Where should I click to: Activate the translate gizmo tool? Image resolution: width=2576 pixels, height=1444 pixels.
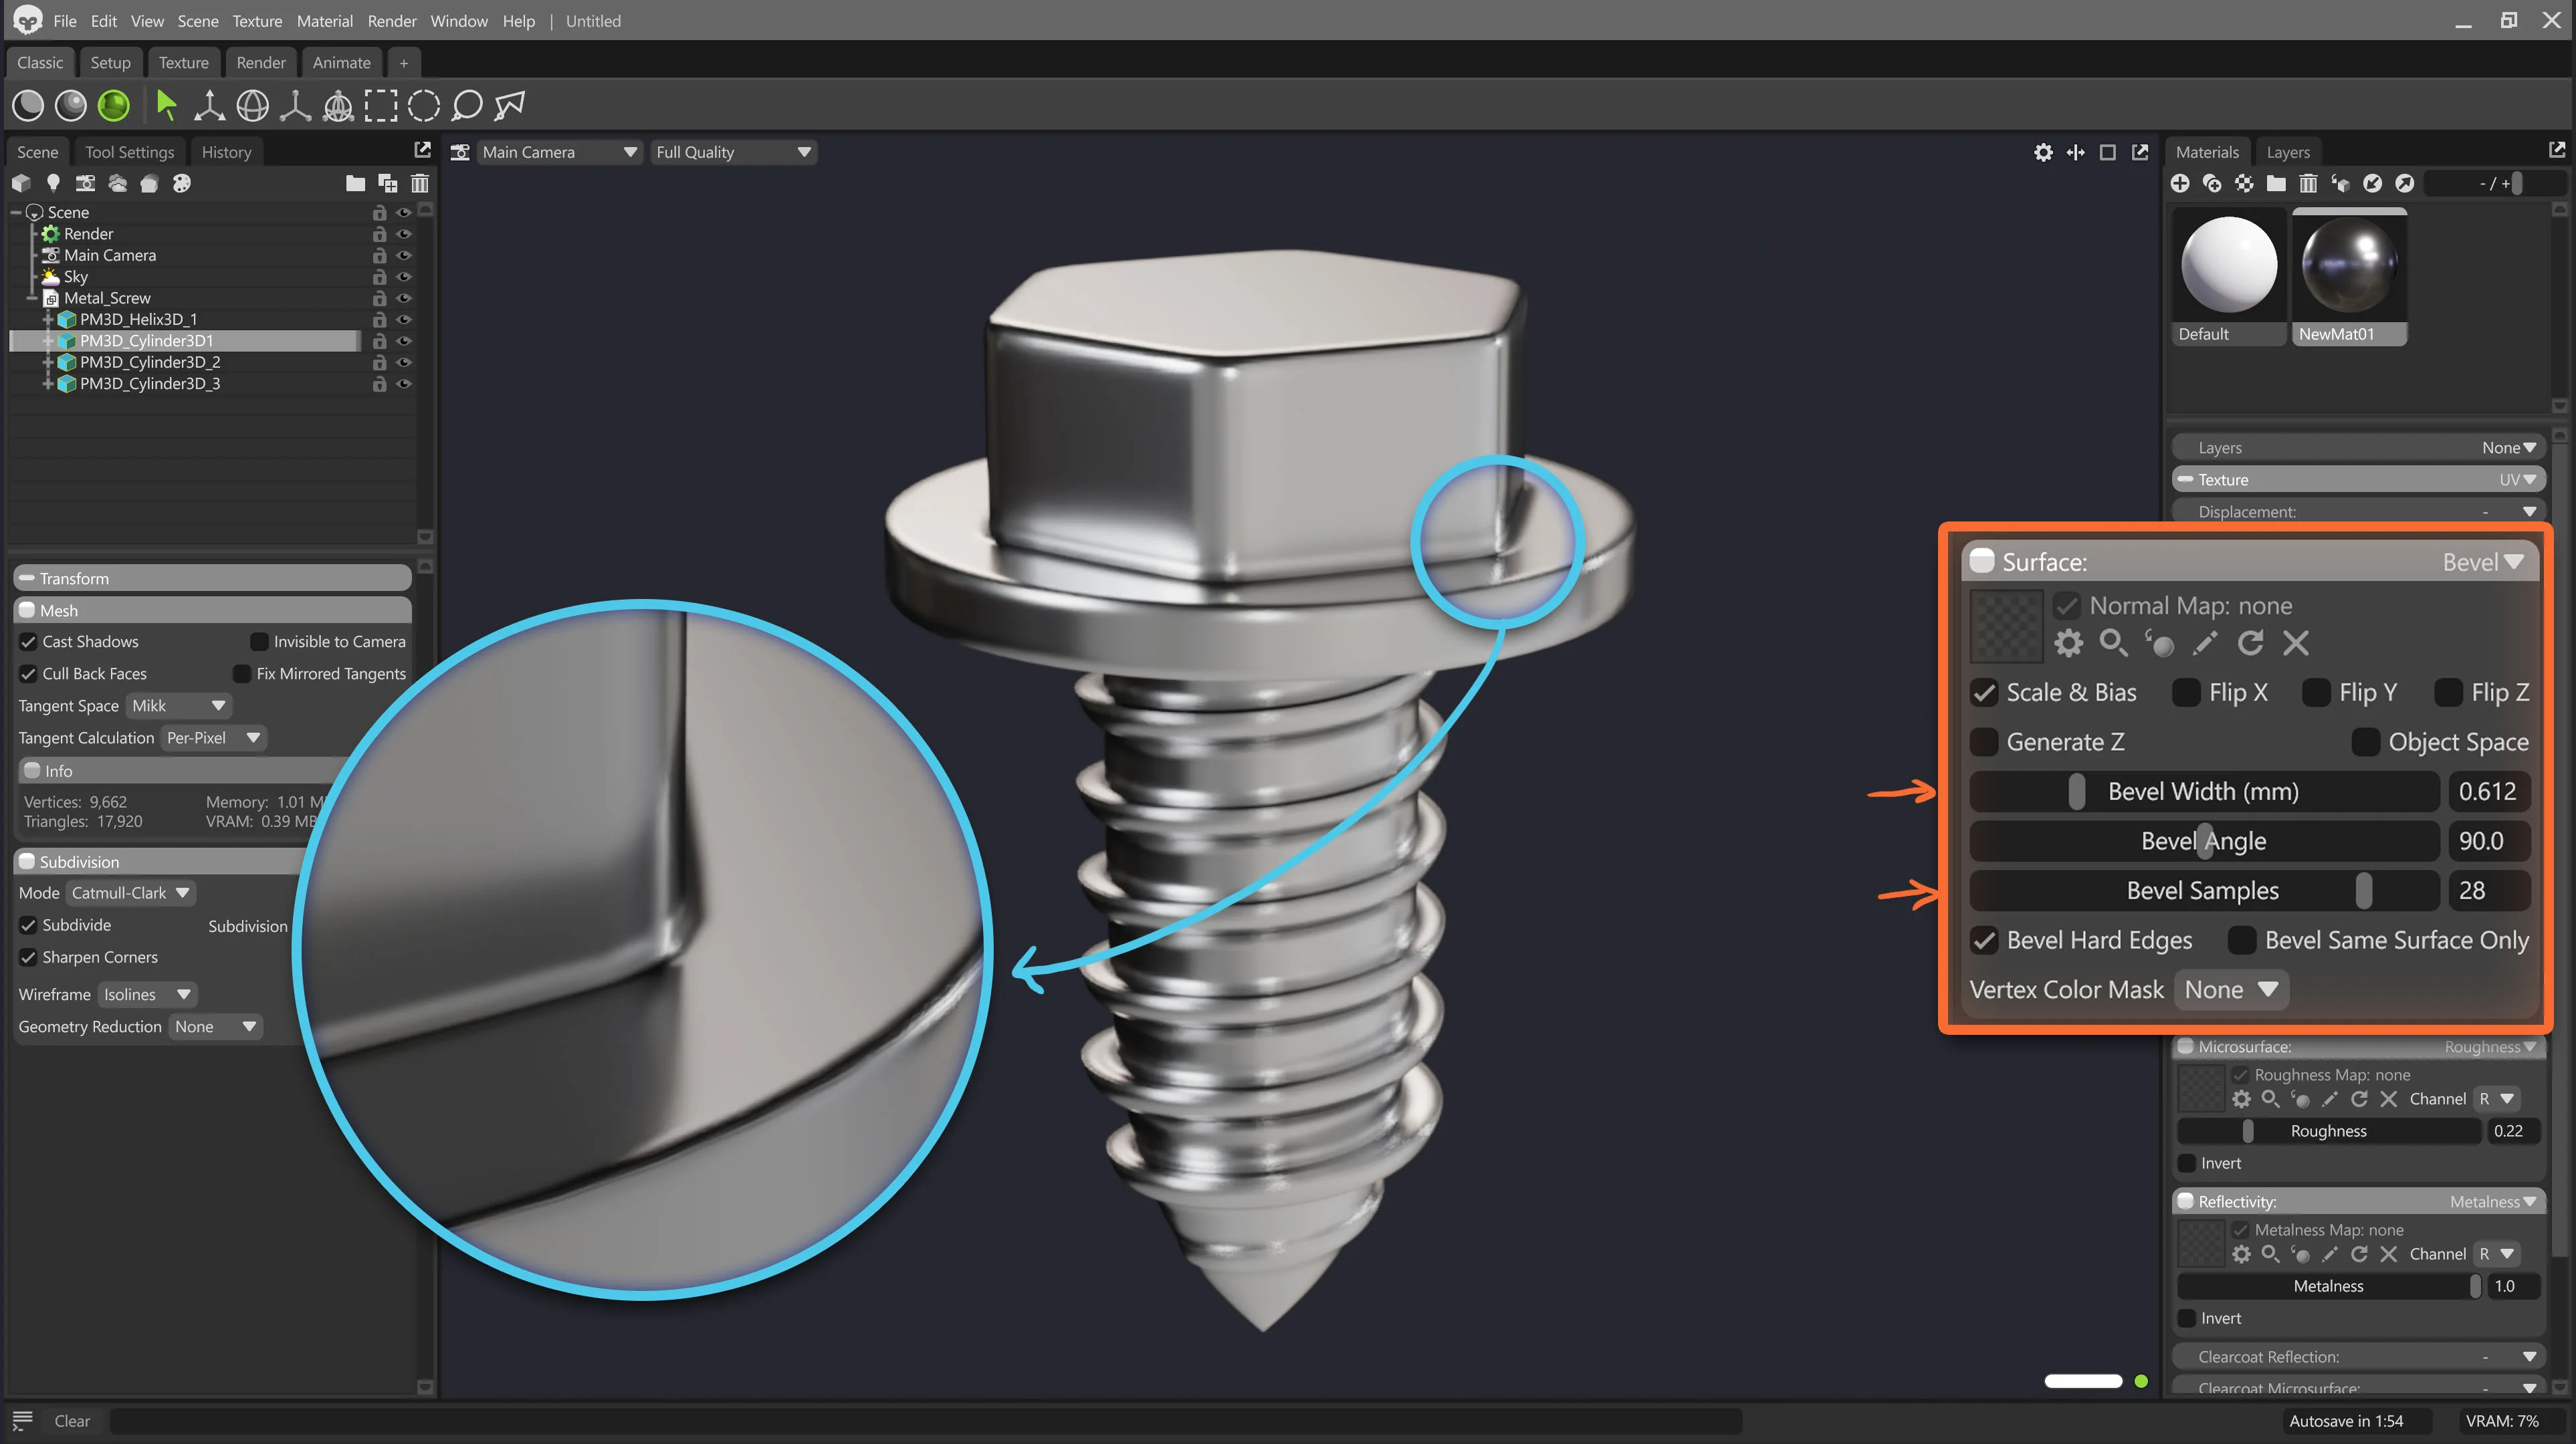(209, 105)
